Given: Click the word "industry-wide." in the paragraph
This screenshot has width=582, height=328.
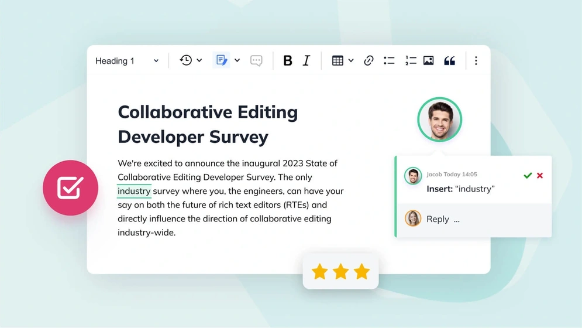Looking at the screenshot, I should point(147,233).
